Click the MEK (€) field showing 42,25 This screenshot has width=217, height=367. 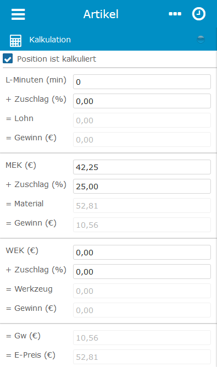pyautogui.click(x=142, y=167)
